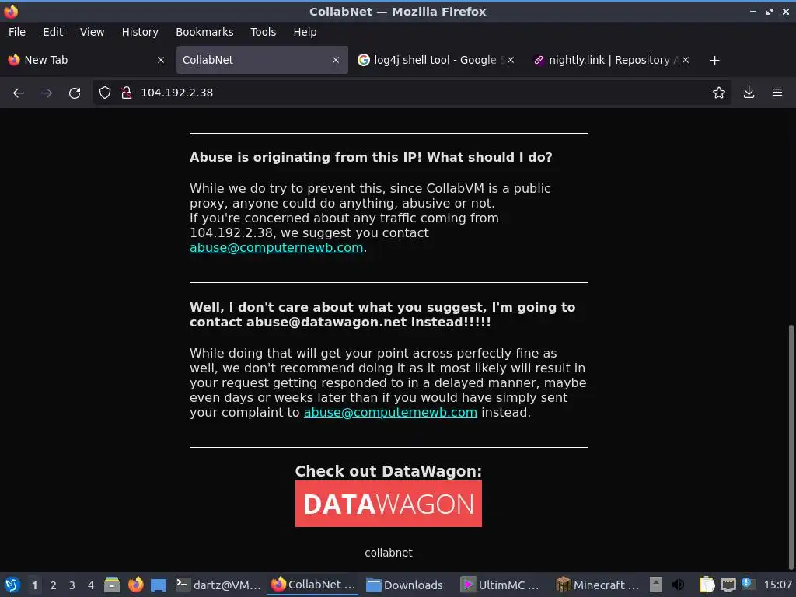Switch to Minecraft window in taskbar
Viewport: 796px width, 597px height.
pos(598,585)
